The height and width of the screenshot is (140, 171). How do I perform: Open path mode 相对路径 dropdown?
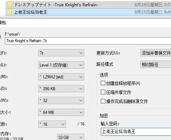156,64
